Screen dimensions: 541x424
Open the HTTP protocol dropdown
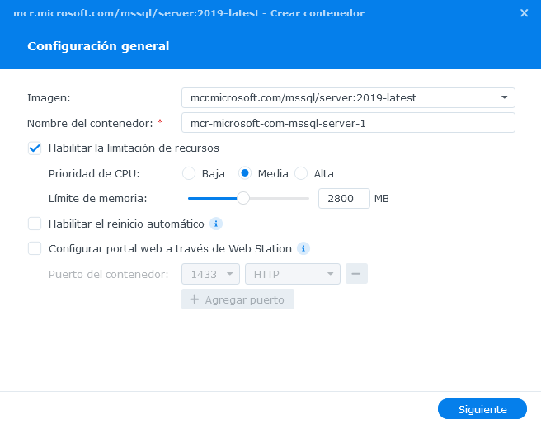(x=293, y=274)
